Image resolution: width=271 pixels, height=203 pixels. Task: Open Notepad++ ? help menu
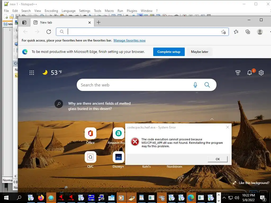157,11
